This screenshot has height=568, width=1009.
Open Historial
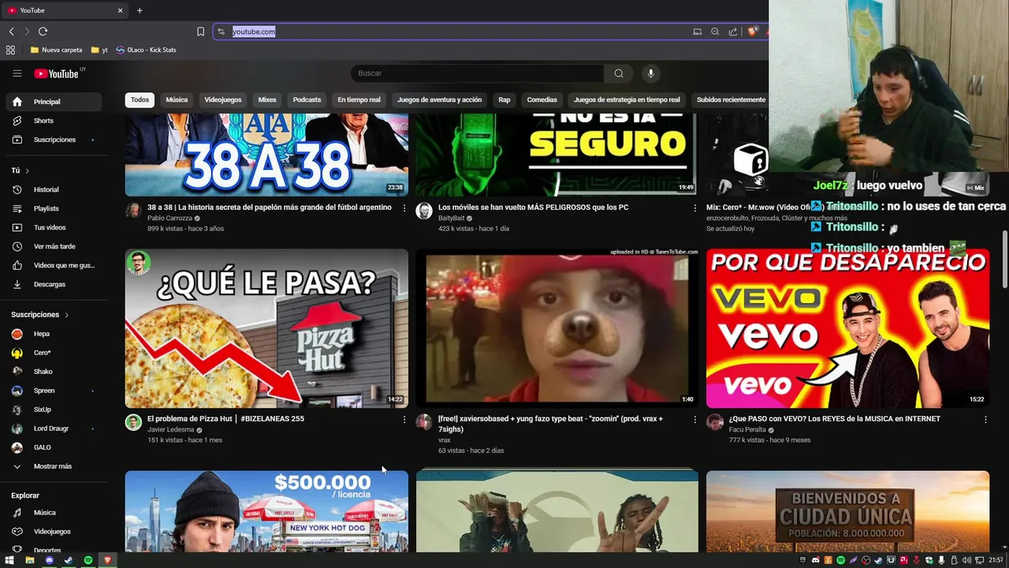(54, 189)
